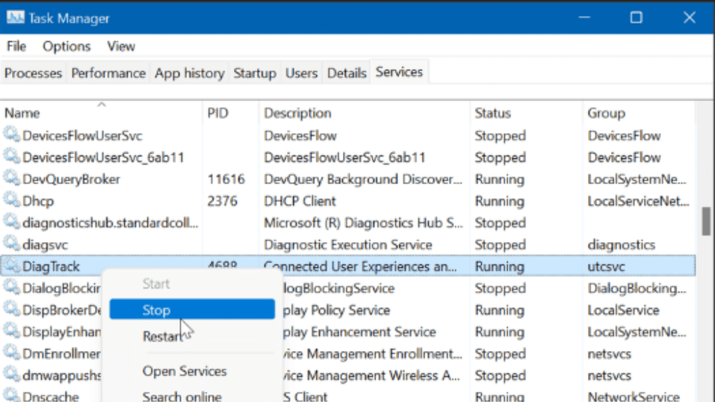The width and height of the screenshot is (715, 402).
Task: Switch to the Processes tab
Action: click(34, 73)
